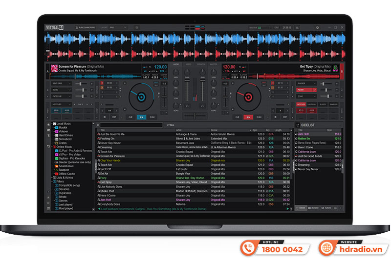Toggle left deck Vinyl mode

point(156,82)
